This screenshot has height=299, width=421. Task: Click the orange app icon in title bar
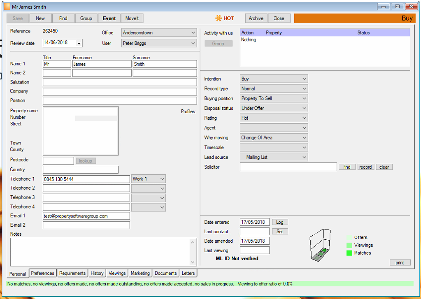[7, 7]
